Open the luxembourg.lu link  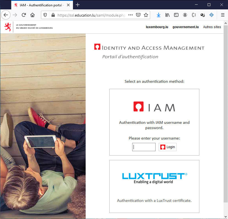click(157, 27)
